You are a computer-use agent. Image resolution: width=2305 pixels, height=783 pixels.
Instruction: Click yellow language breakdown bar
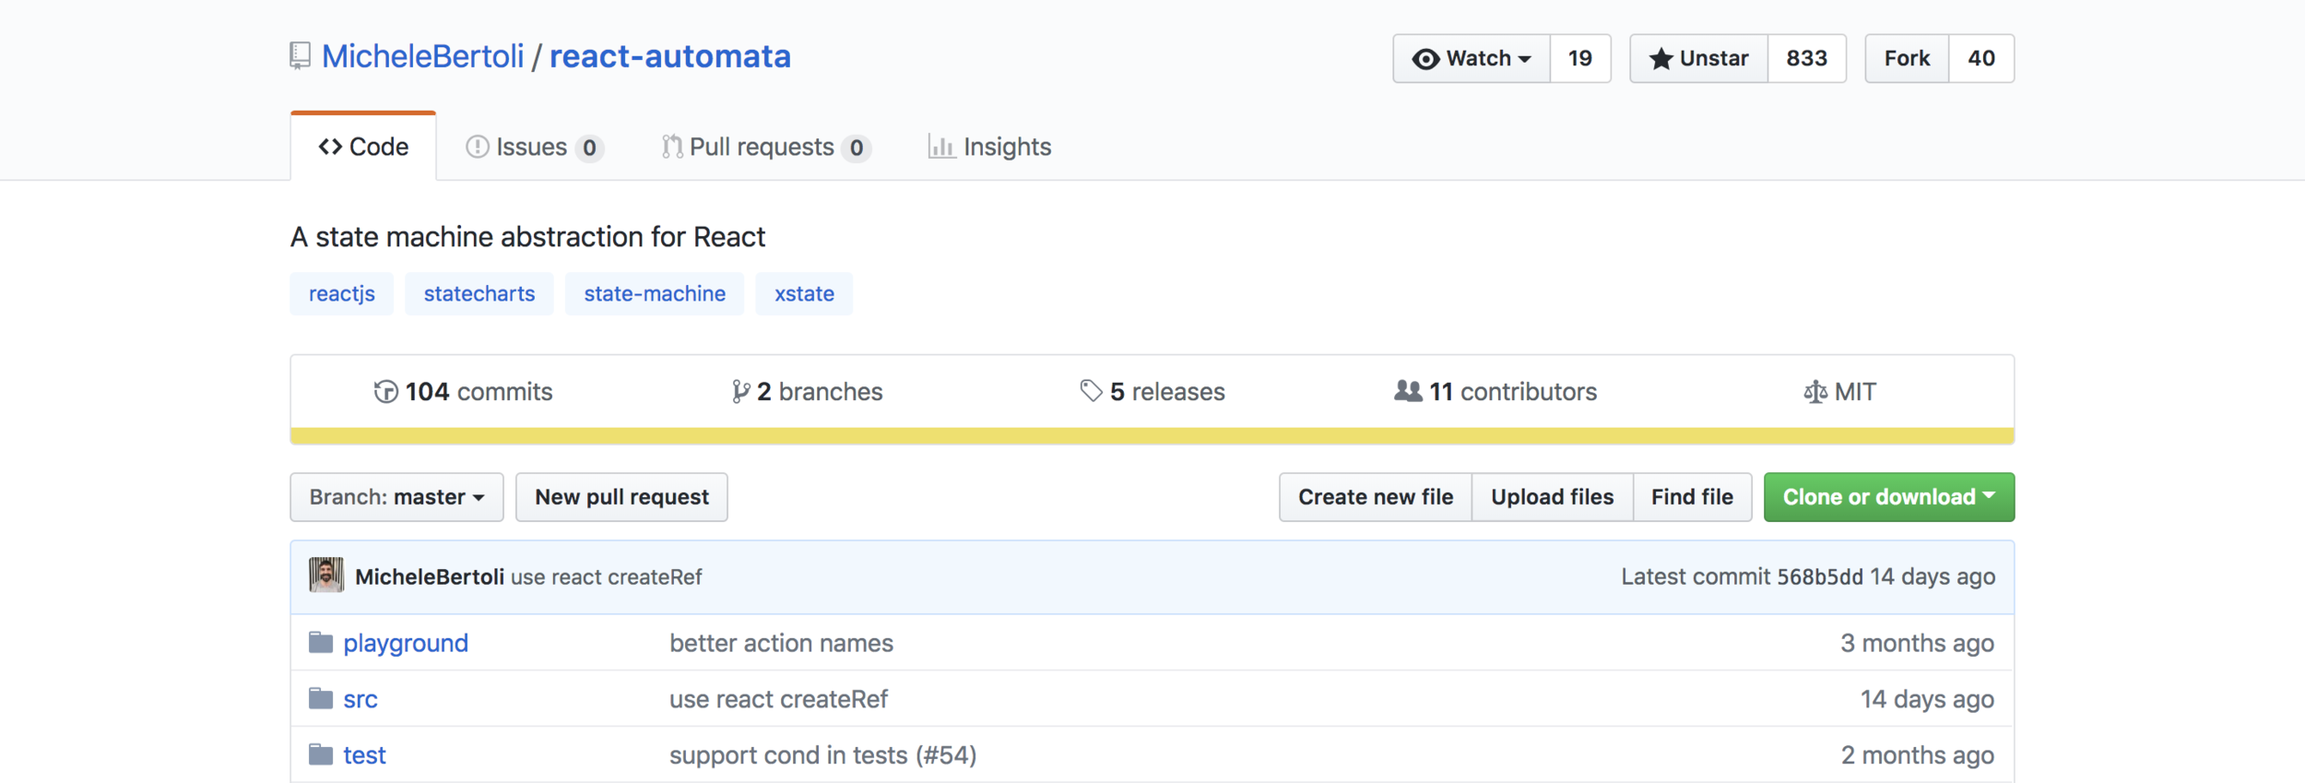point(1152,436)
